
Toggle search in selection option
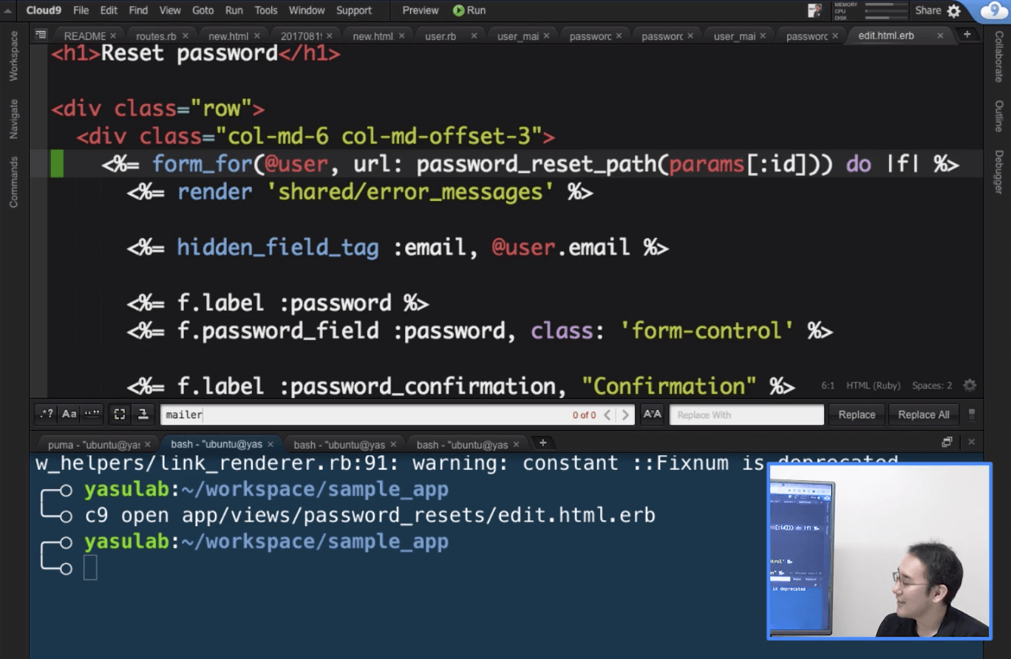pyautogui.click(x=120, y=414)
